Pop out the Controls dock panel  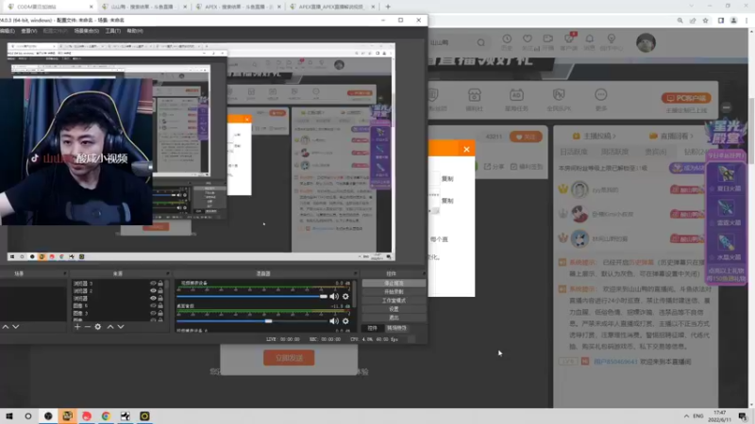coord(424,273)
